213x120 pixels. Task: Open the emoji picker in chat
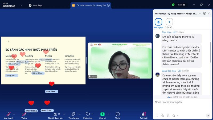pos(163,116)
